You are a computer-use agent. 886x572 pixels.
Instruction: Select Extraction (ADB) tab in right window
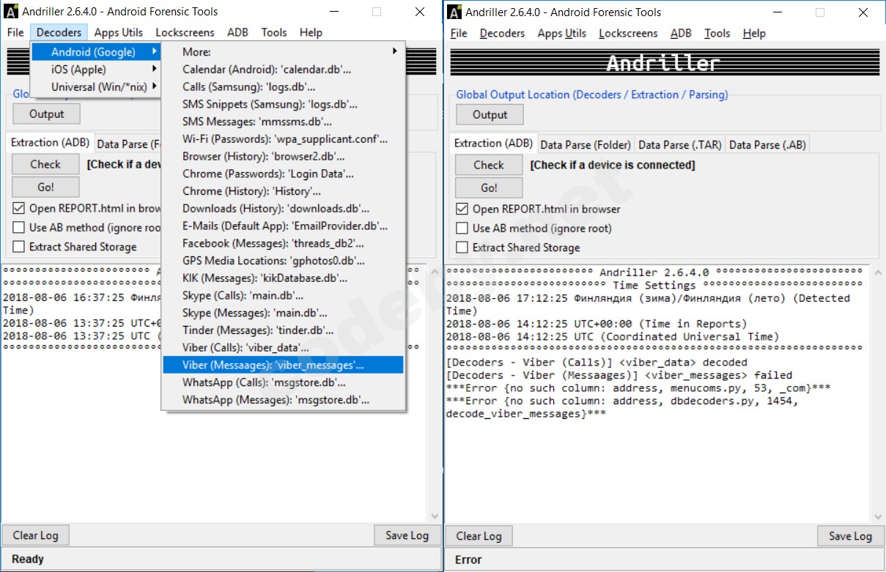[x=493, y=144]
